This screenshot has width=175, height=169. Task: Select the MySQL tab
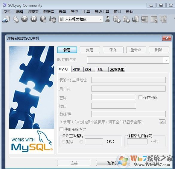click(64, 69)
